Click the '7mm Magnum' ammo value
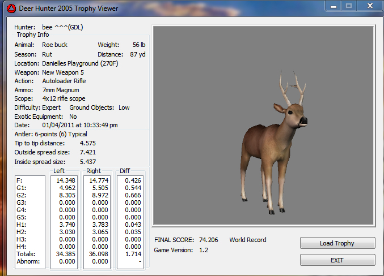This screenshot has height=276, width=384. [x=61, y=90]
